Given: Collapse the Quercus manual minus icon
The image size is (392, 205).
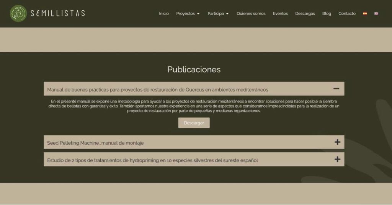Looking at the screenshot, I should click(336, 89).
